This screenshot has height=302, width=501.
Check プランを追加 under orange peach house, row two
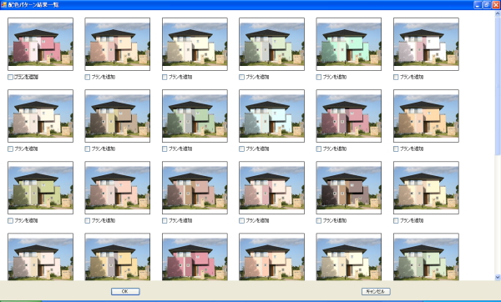point(396,149)
